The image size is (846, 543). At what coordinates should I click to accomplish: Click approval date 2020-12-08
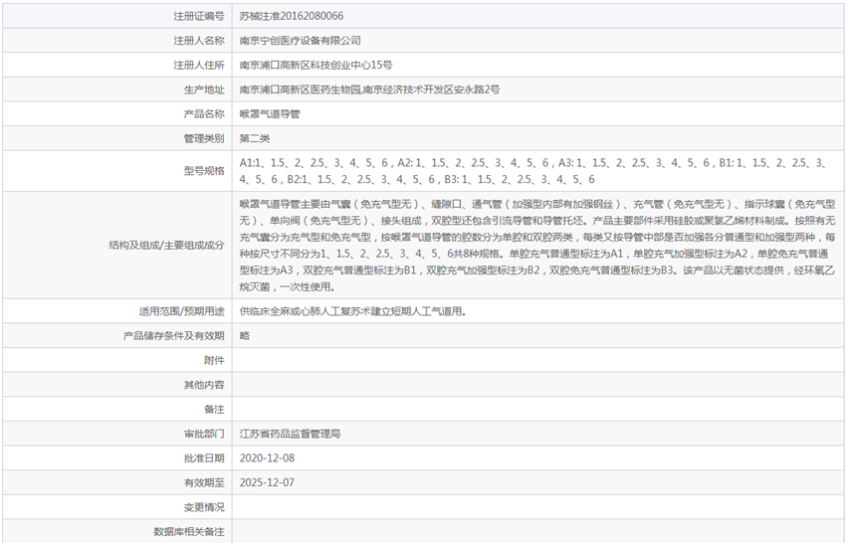click(267, 458)
